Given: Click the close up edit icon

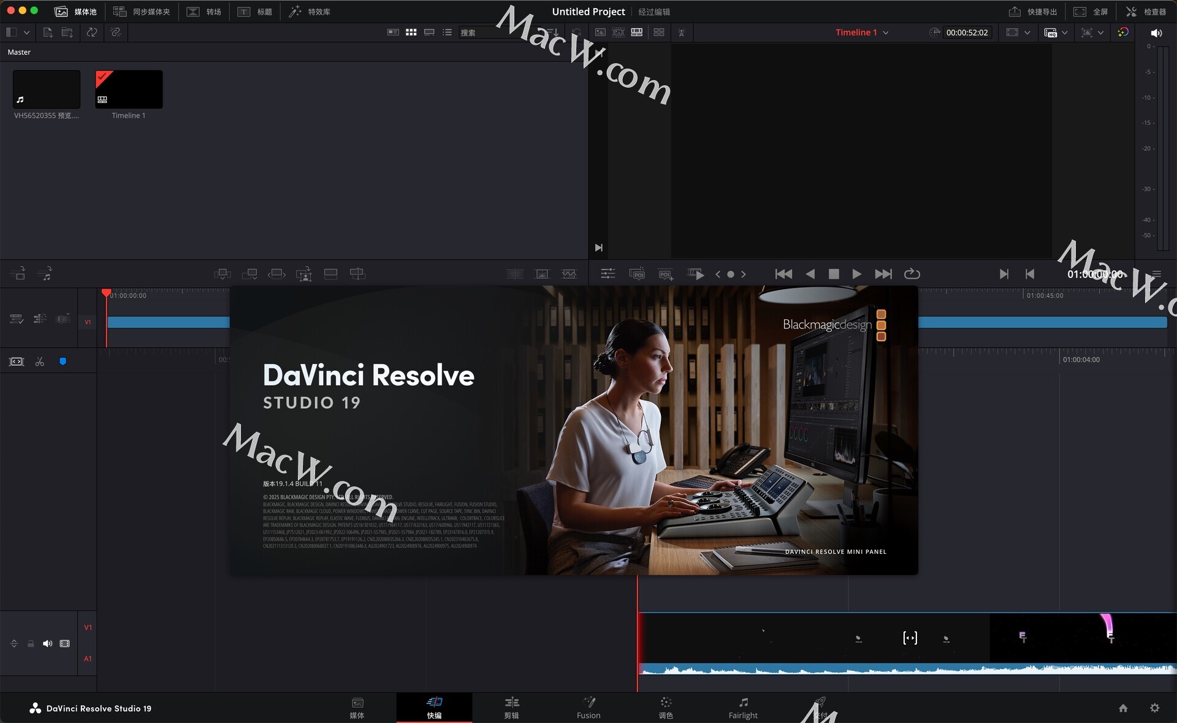Looking at the screenshot, I should point(303,274).
